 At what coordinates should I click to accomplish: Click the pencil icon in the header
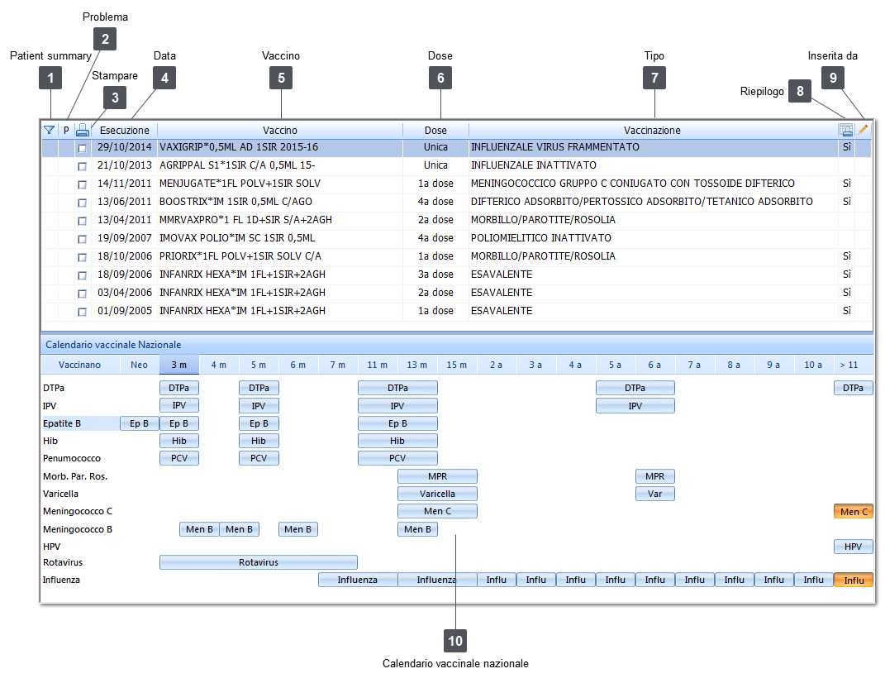[x=863, y=130]
